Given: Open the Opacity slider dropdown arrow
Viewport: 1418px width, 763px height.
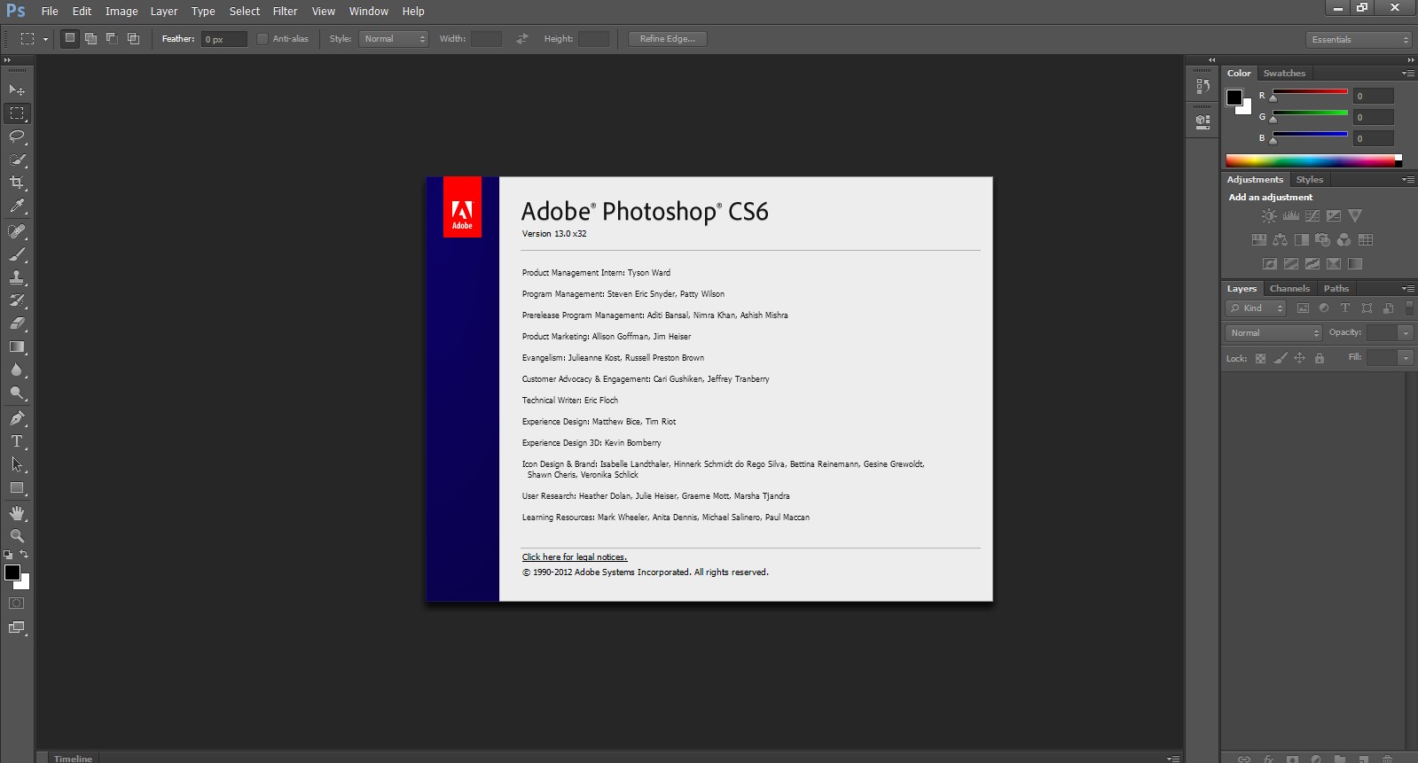Looking at the screenshot, I should [1406, 333].
